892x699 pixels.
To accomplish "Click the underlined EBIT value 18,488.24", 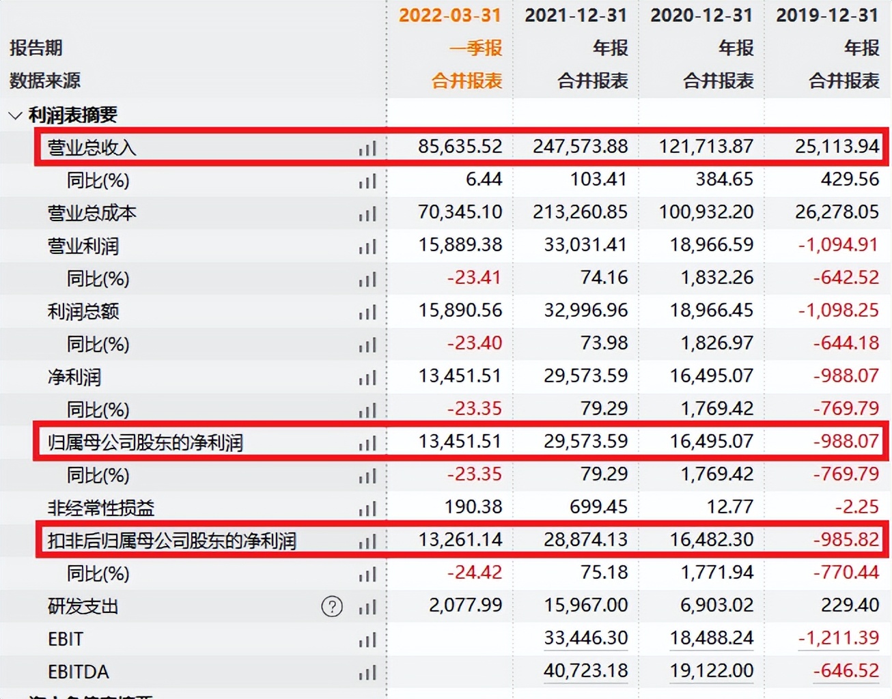I will pyautogui.click(x=712, y=638).
